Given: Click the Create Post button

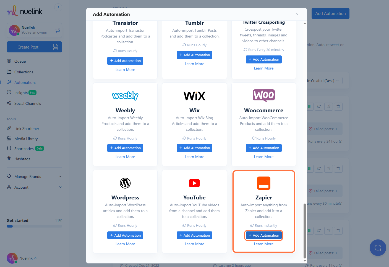Looking at the screenshot, I should (x=28, y=47).
